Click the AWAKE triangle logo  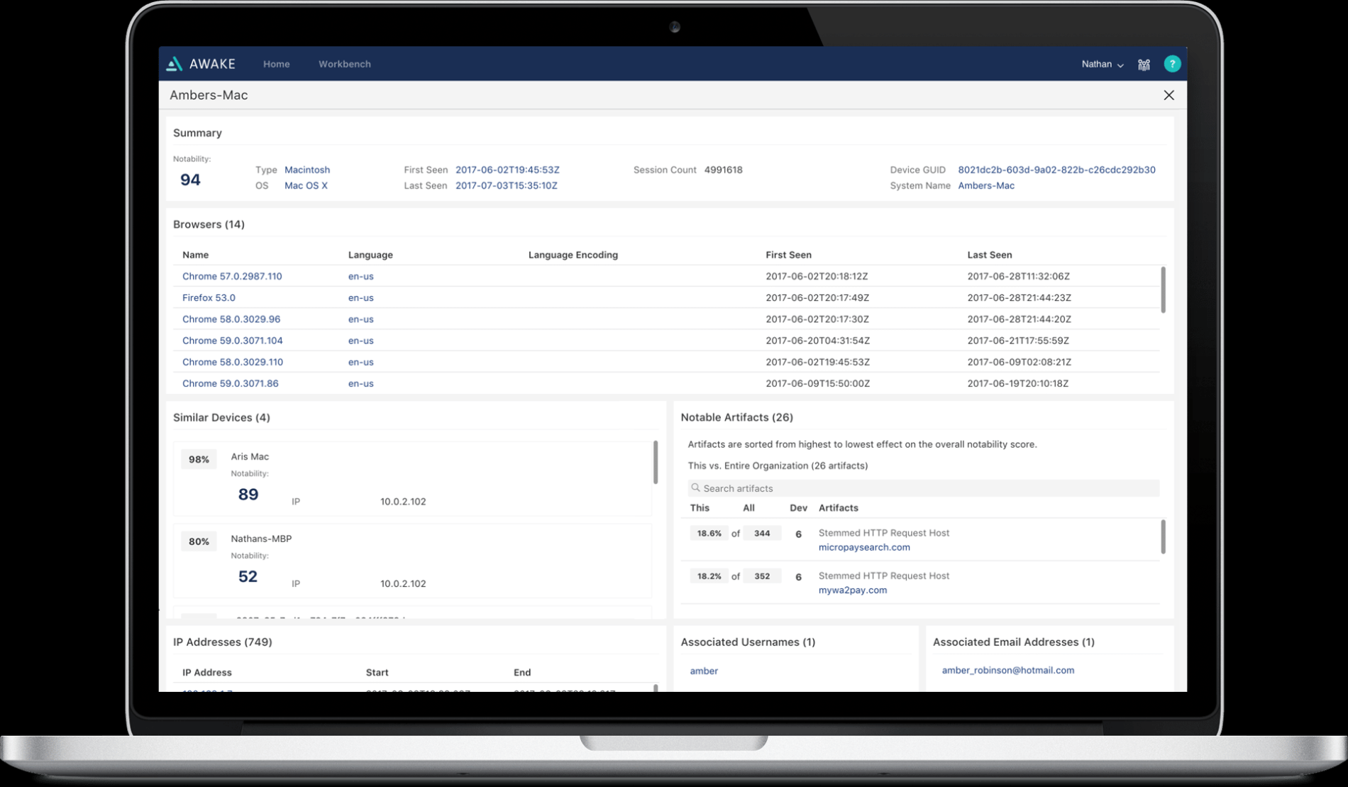(x=174, y=63)
